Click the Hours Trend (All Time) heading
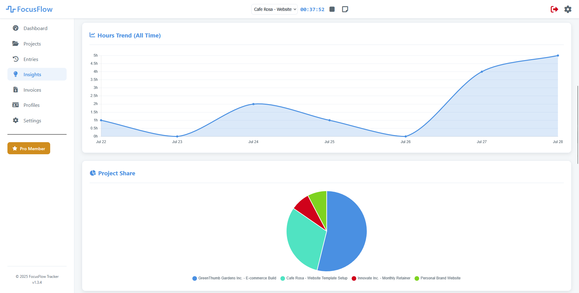This screenshot has height=293, width=579. pyautogui.click(x=129, y=35)
